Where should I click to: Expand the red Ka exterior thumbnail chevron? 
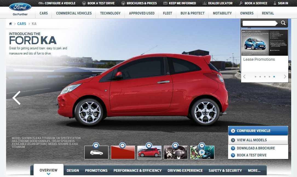click(149, 145)
